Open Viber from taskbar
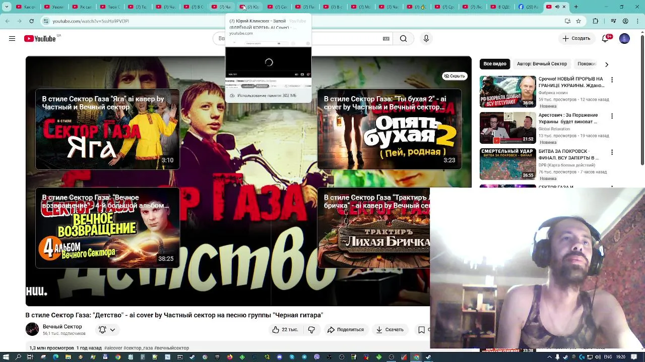The image size is (645, 362). pos(316,357)
